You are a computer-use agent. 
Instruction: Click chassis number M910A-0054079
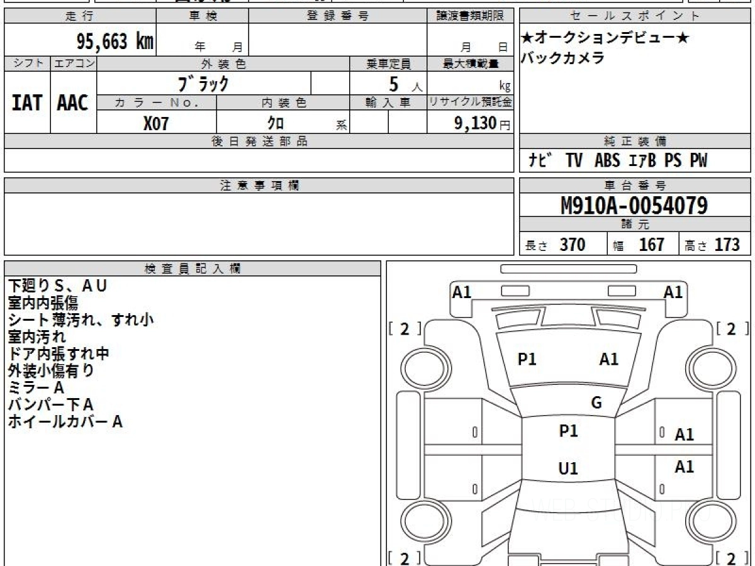[634, 205]
